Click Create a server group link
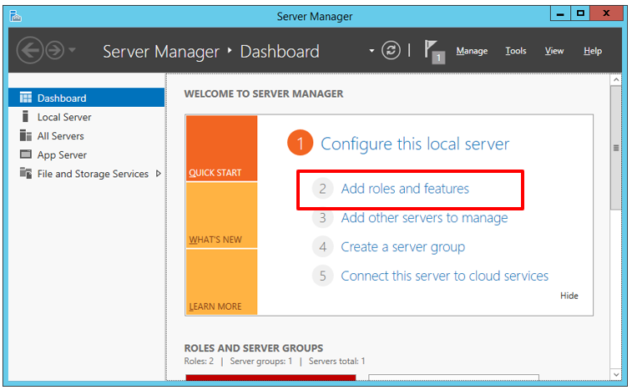Image resolution: width=632 pixels, height=390 pixels. click(403, 247)
